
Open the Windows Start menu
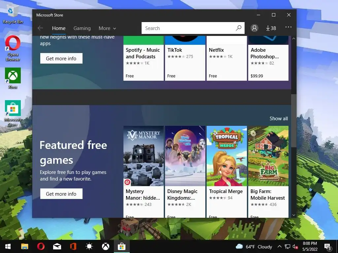8,246
